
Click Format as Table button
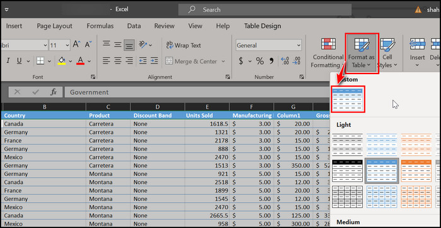coord(362,53)
